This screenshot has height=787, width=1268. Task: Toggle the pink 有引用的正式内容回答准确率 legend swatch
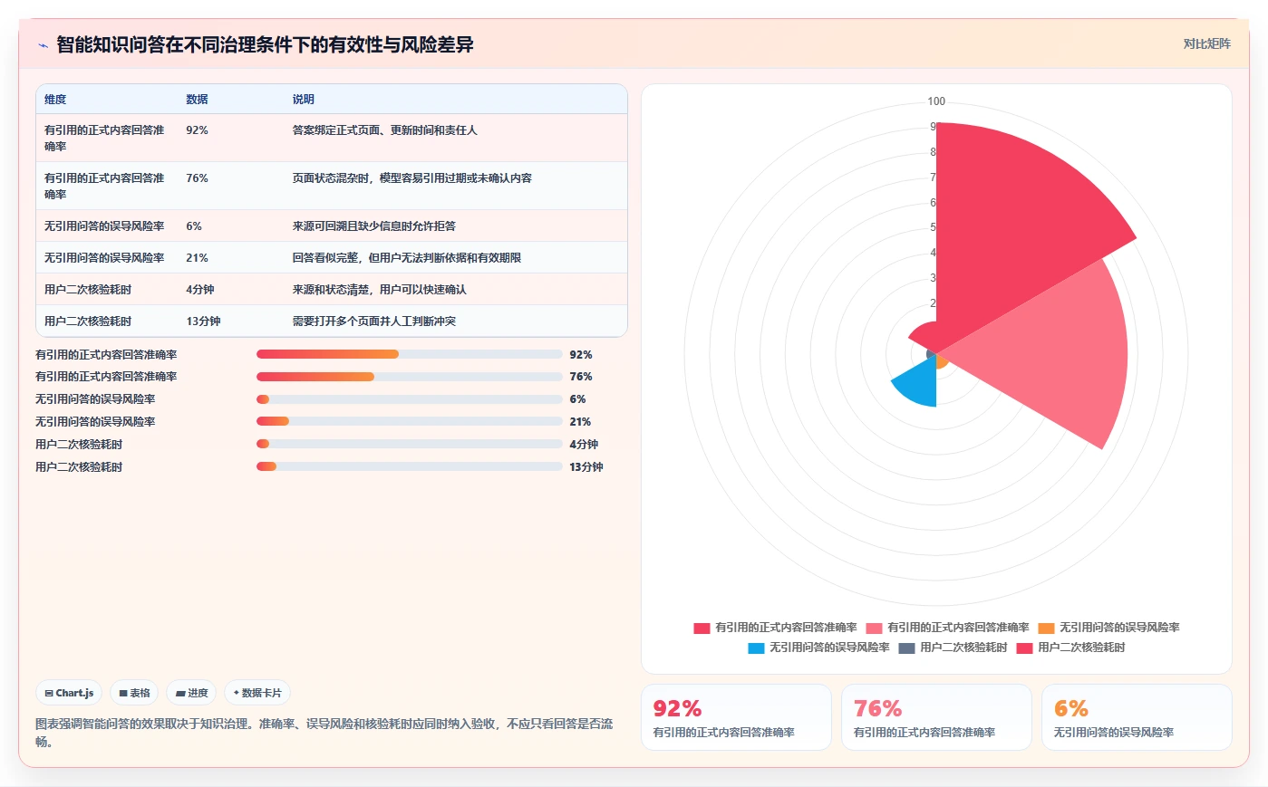874,628
